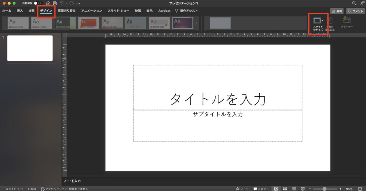Toggle the Notes (ノート) pane in status bar
This screenshot has width=366, height=191.
click(242, 189)
